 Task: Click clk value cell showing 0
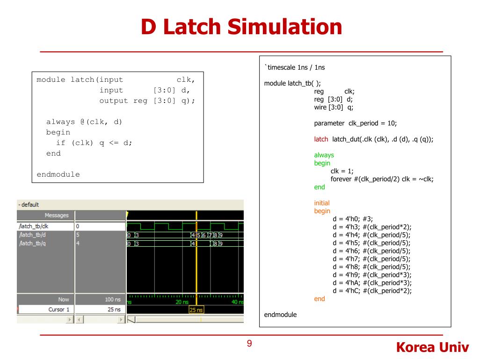pyautogui.click(x=100, y=226)
